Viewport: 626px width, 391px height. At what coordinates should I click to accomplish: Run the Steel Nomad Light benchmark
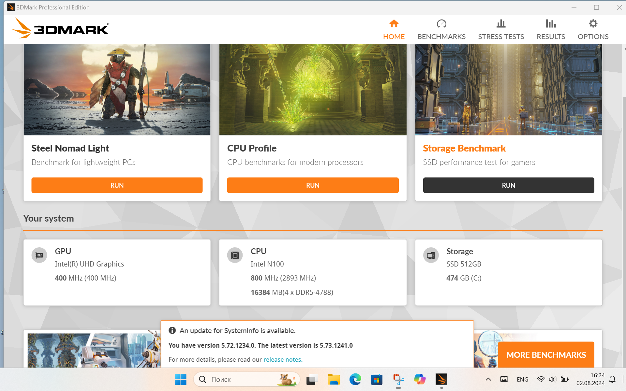[117, 185]
